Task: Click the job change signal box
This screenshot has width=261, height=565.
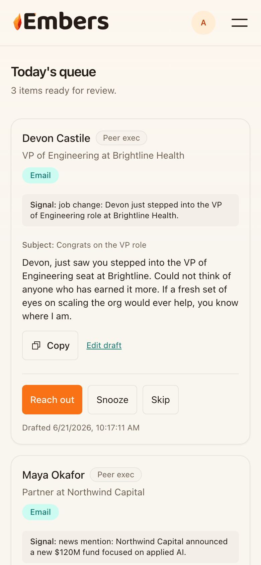Action: (x=130, y=210)
